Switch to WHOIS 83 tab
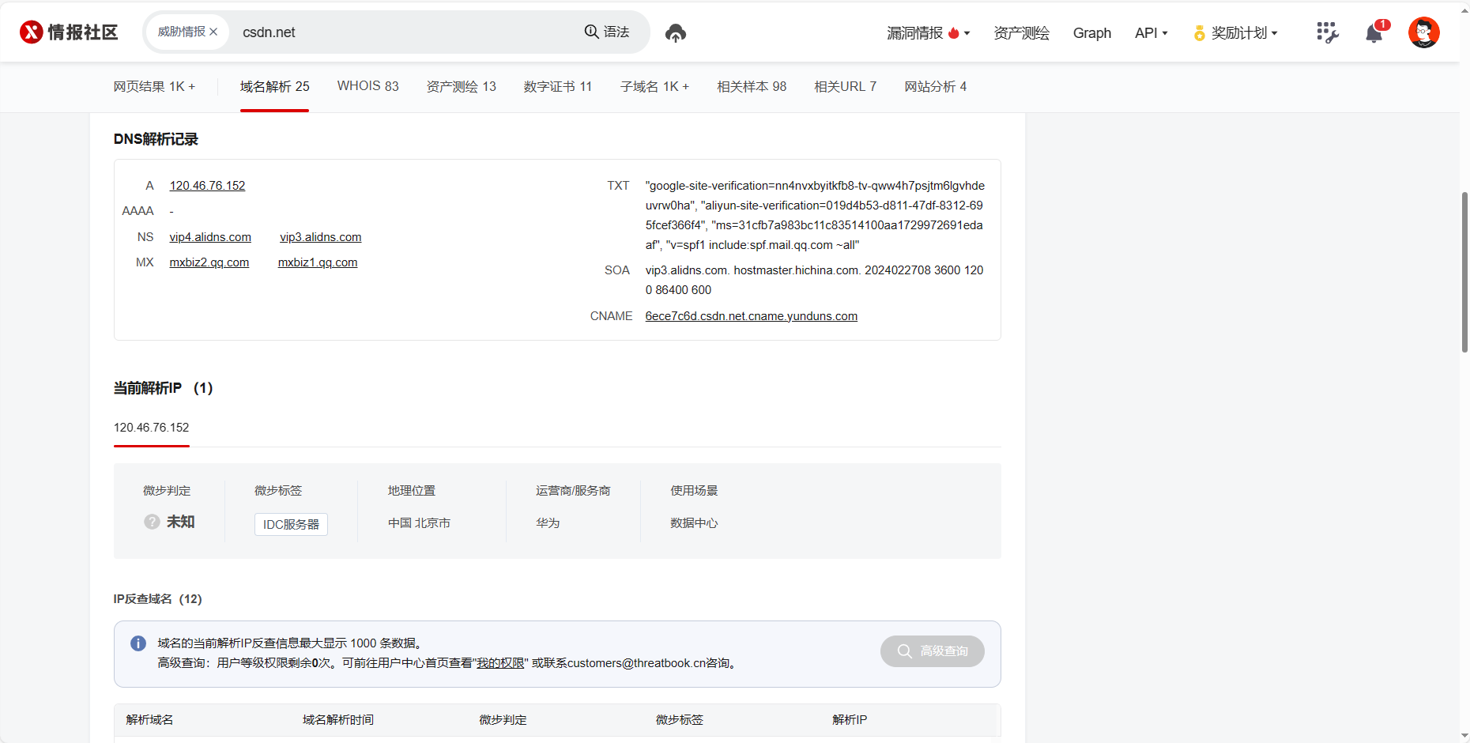1470x743 pixels. (x=368, y=86)
